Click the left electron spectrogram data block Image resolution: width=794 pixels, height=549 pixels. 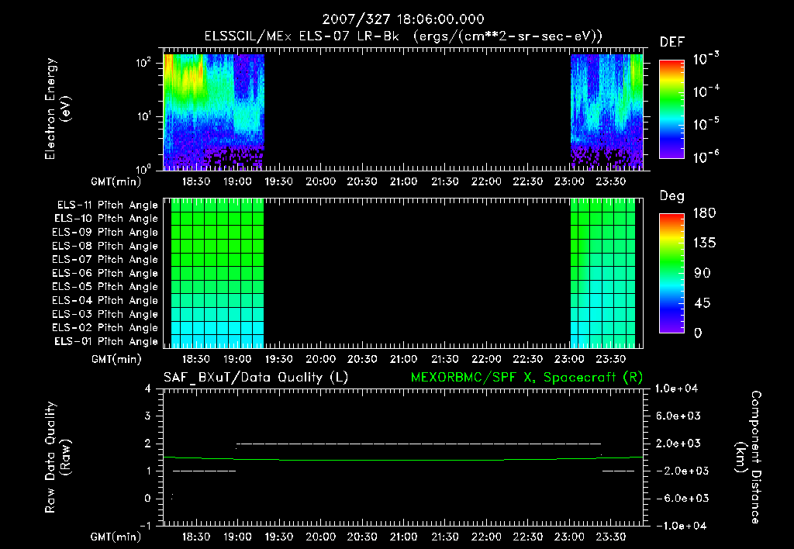214,112
